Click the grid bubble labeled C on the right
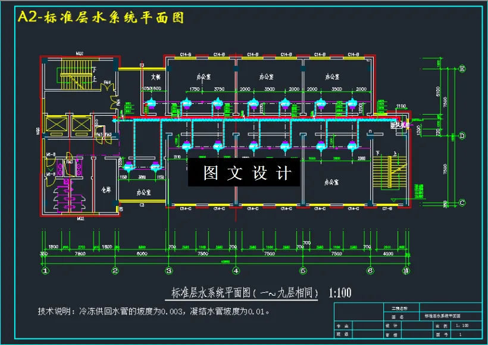Screen dimensions: 488x345 461,203
